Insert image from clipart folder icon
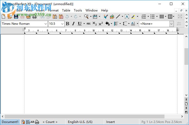 pos(112,17)
